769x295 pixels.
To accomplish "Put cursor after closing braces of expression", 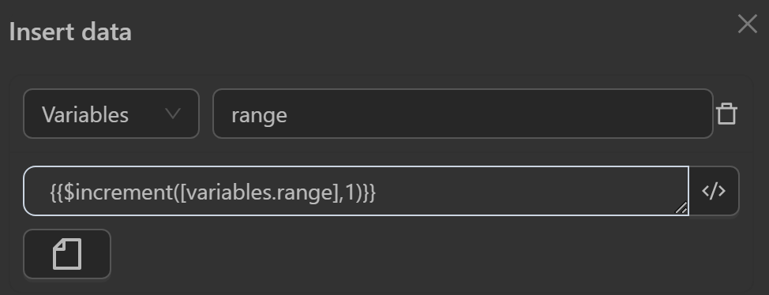I will pos(377,192).
